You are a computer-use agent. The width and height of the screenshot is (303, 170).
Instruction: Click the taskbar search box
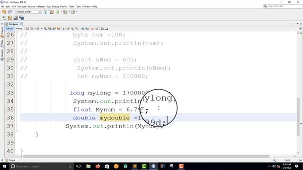point(42,166)
